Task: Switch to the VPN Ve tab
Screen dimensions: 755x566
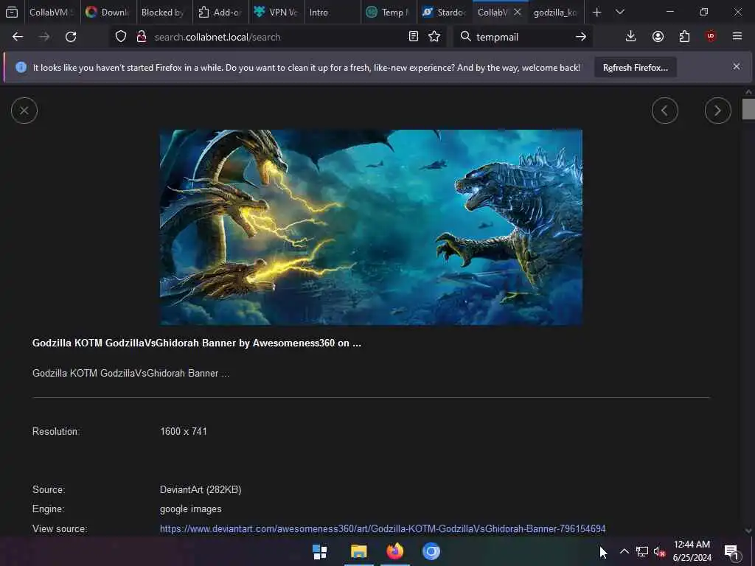Action: pos(276,13)
